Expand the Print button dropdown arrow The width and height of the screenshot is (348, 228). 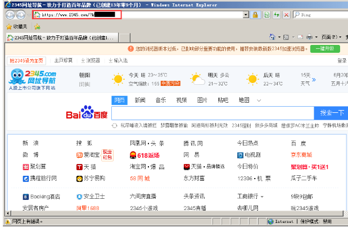[x=317, y=37]
